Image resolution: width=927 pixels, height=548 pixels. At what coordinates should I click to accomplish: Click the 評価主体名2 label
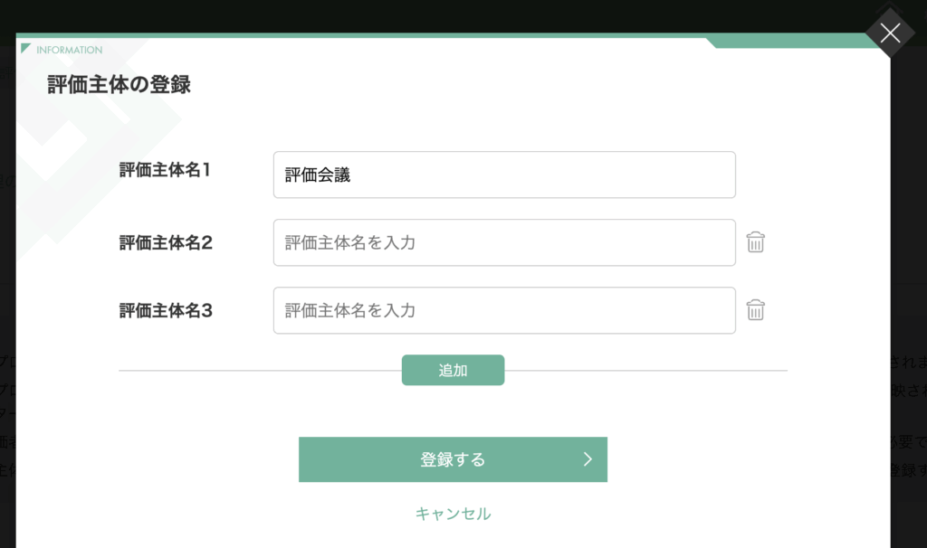pos(166,242)
